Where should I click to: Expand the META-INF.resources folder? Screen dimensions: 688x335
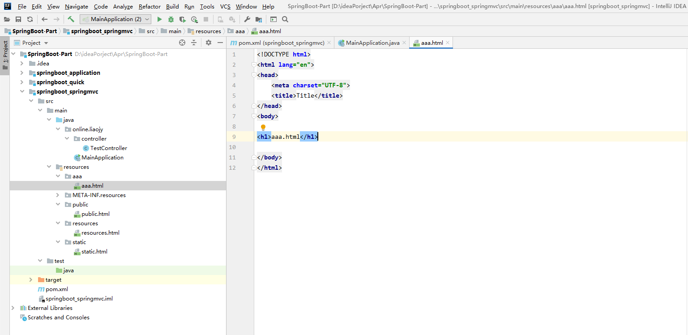(x=58, y=195)
